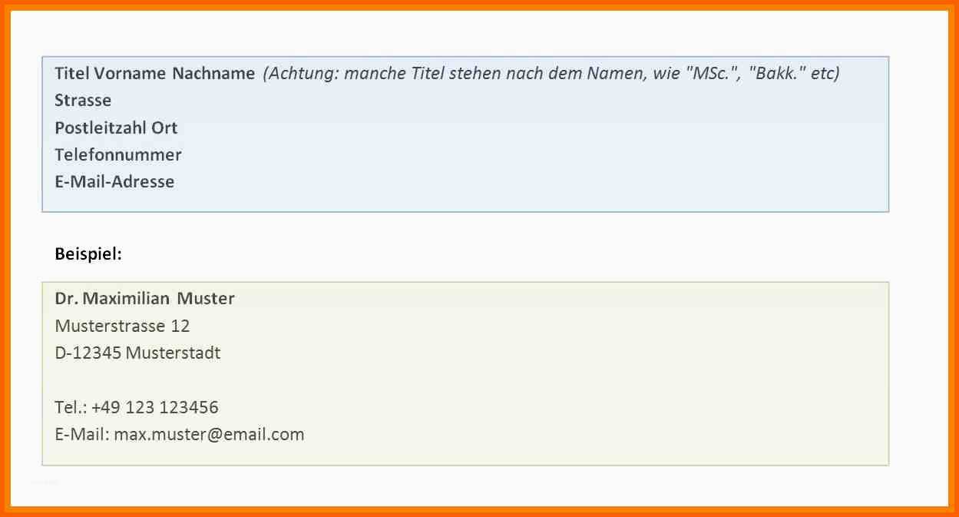Click the quoted 'MSc.' in the note
The width and height of the screenshot is (959, 517).
(x=713, y=74)
